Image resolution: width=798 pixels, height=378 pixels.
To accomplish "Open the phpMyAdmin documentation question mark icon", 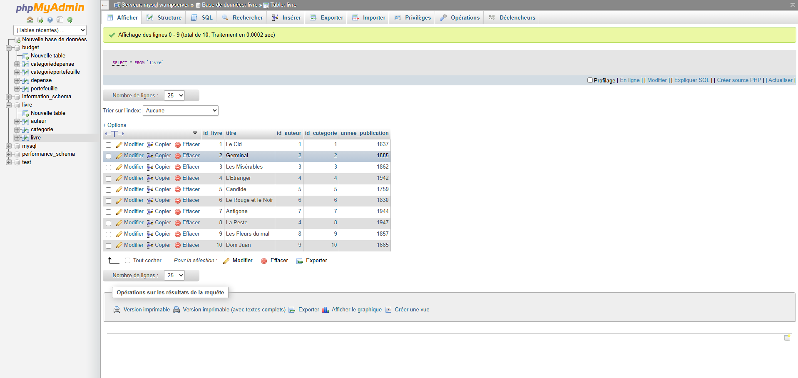I will [50, 19].
